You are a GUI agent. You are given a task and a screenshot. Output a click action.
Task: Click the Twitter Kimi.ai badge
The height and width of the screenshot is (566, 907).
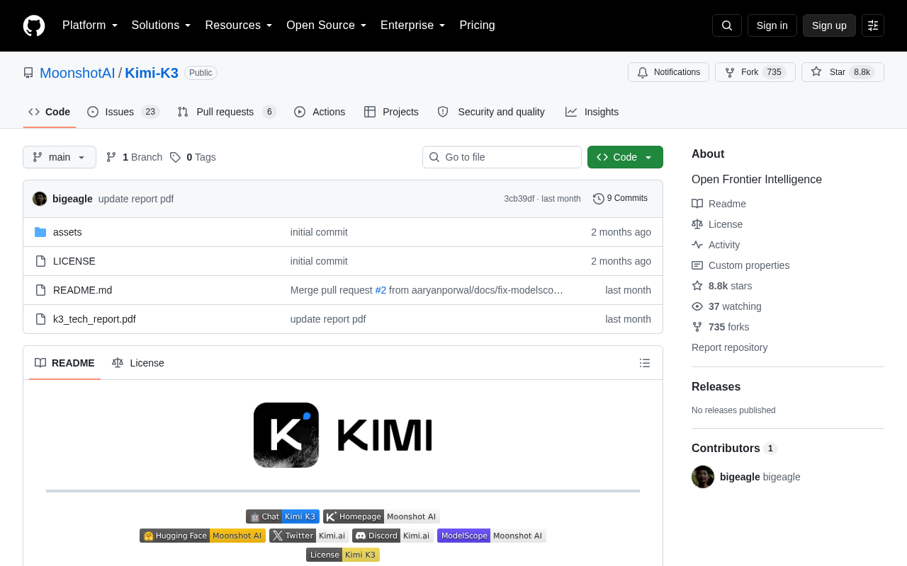click(309, 536)
